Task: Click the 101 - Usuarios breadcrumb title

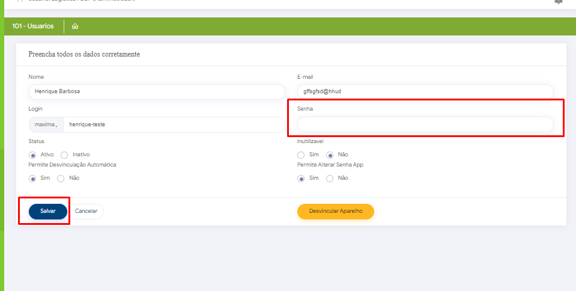Action: click(33, 26)
